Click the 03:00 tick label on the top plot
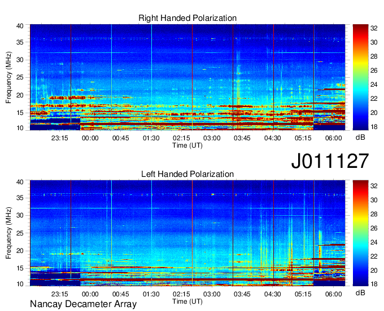Viewport: 384px width, 311px height. pos(212,138)
